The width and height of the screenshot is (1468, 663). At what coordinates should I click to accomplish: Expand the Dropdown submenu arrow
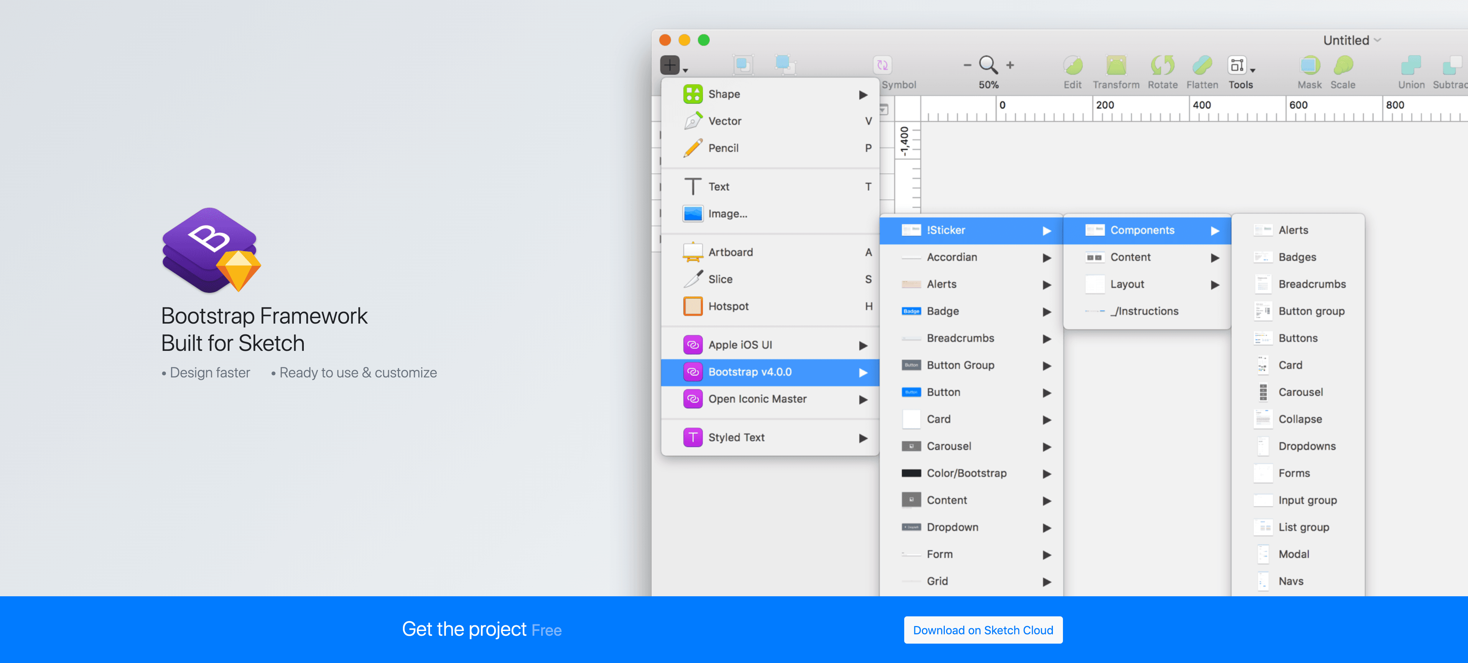click(x=1046, y=528)
